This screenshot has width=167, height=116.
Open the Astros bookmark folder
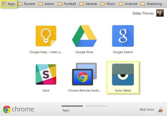click(x=46, y=4)
